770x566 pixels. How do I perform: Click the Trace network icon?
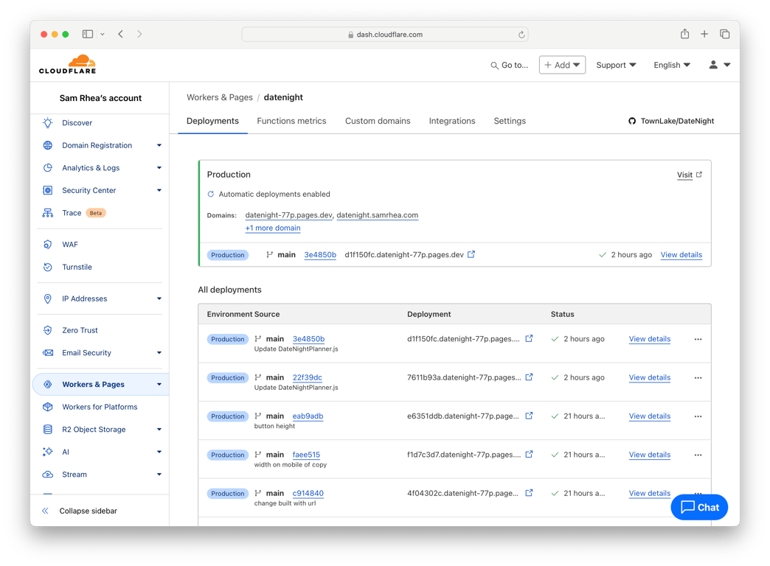pos(48,213)
